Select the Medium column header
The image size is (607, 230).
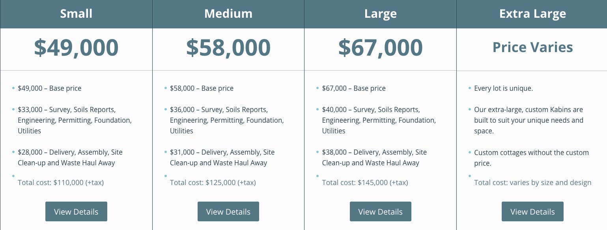click(228, 14)
